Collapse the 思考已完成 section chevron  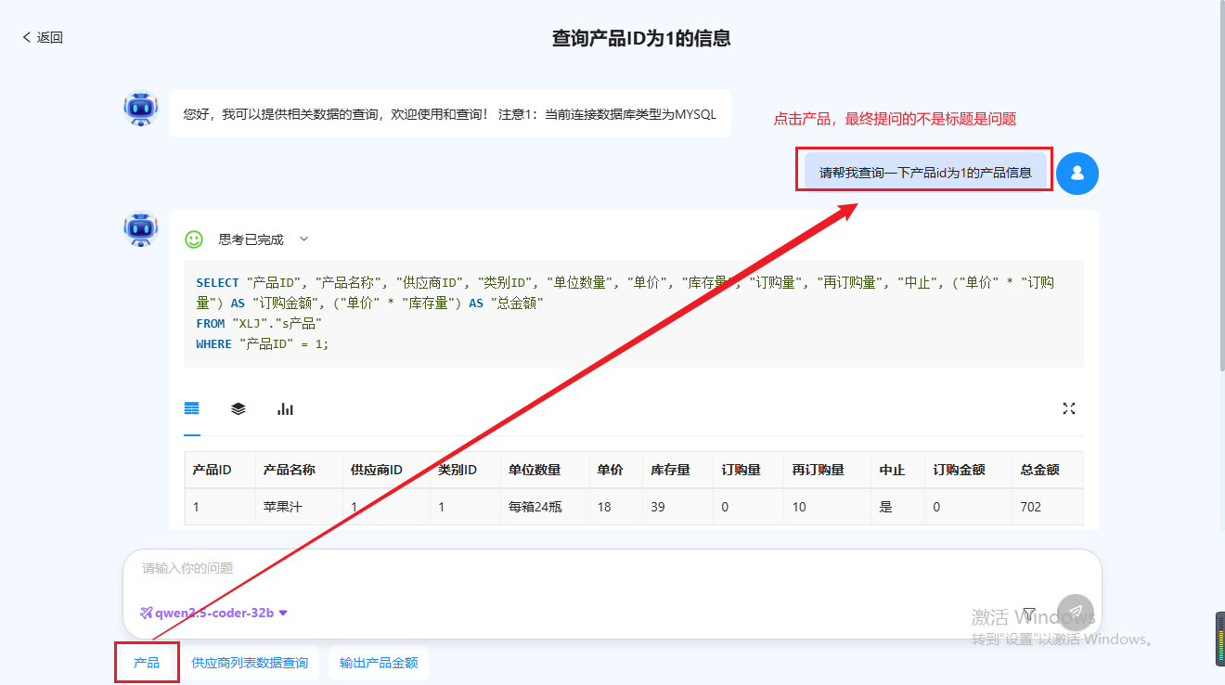point(303,239)
